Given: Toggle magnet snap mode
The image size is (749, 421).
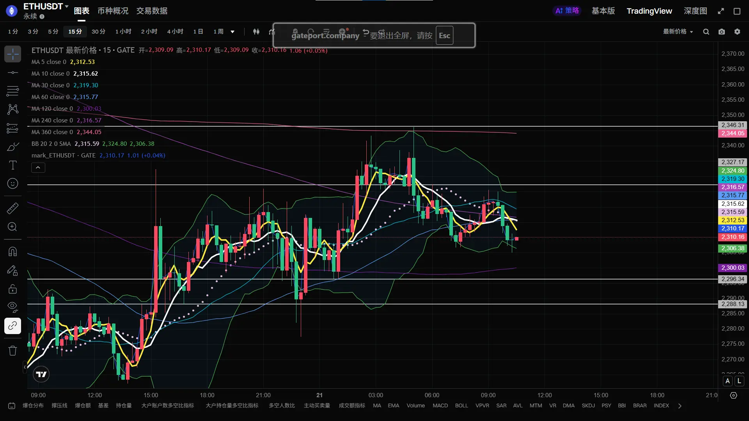Looking at the screenshot, I should pyautogui.click(x=12, y=251).
